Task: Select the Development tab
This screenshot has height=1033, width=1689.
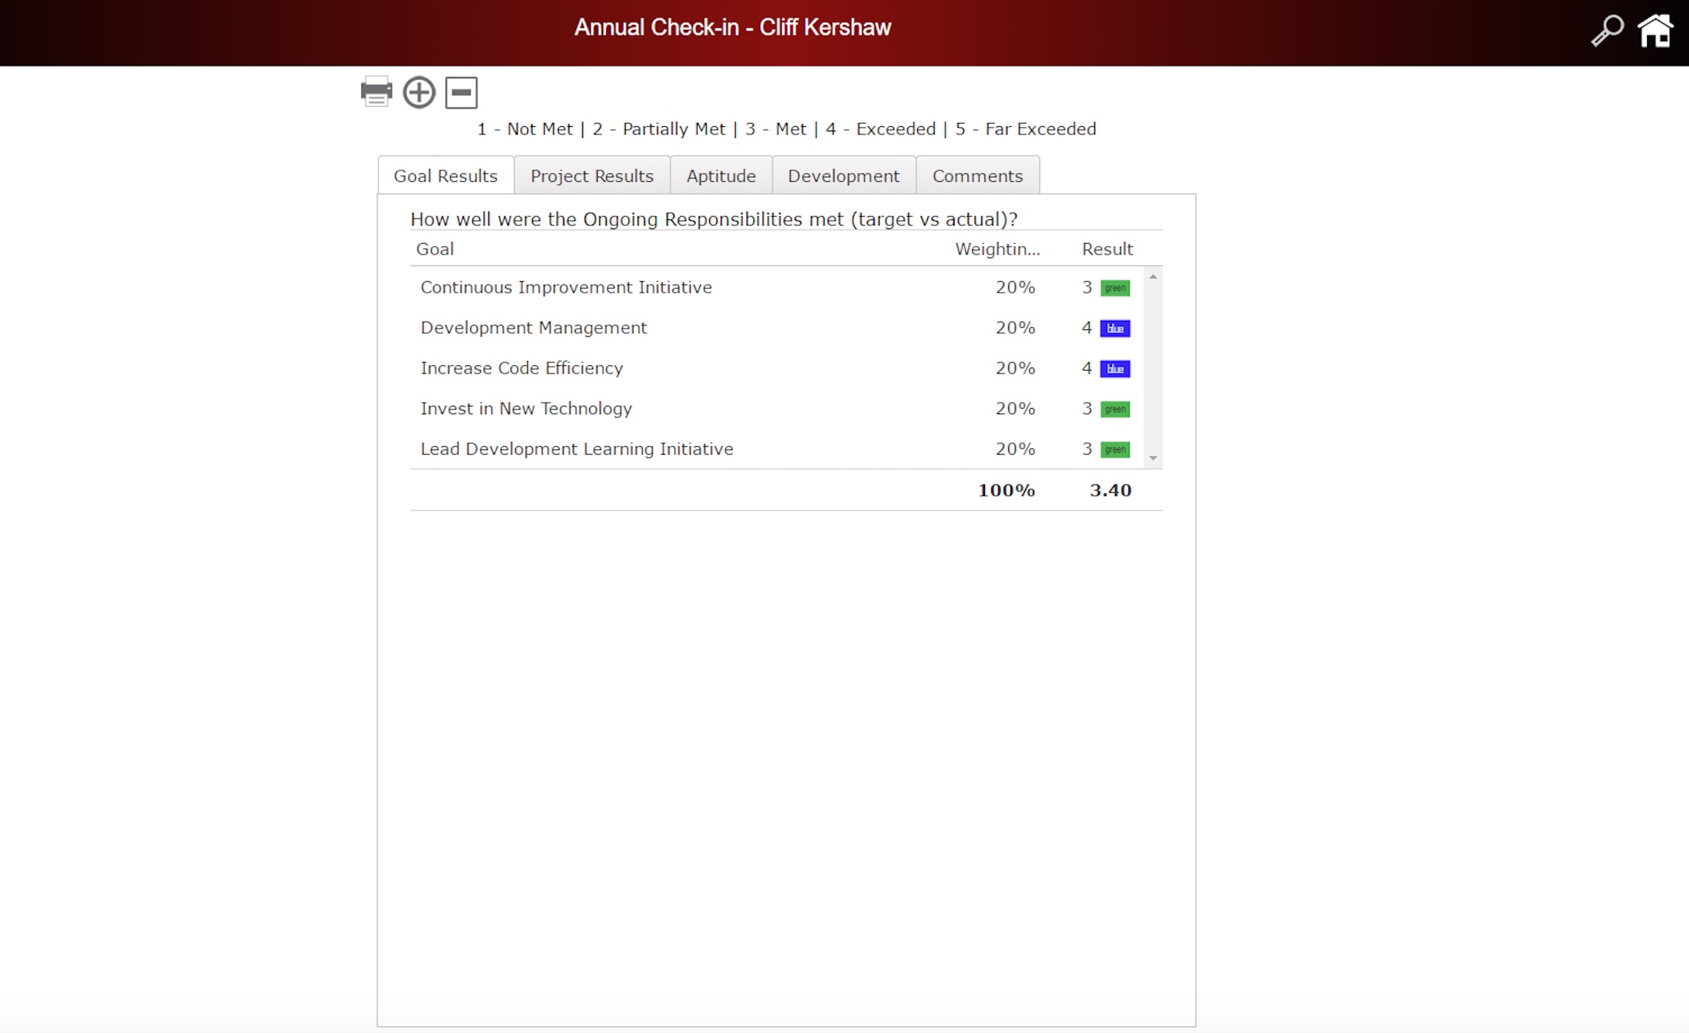Action: coord(843,176)
